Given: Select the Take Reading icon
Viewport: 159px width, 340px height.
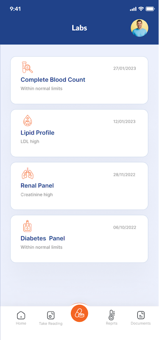Looking at the screenshot, I should tap(50, 315).
